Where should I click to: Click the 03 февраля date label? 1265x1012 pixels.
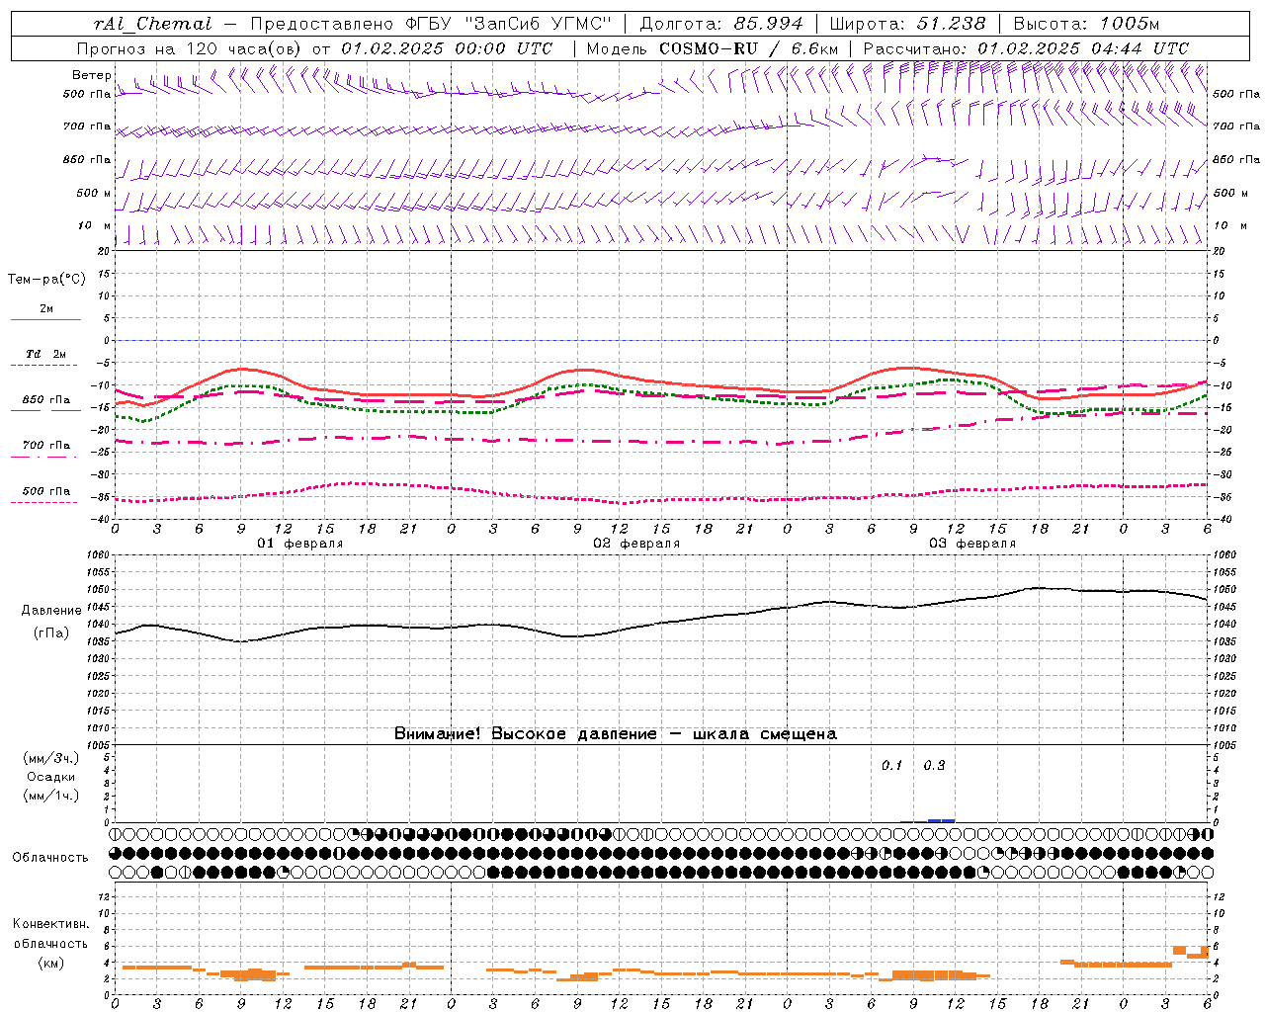point(972,544)
